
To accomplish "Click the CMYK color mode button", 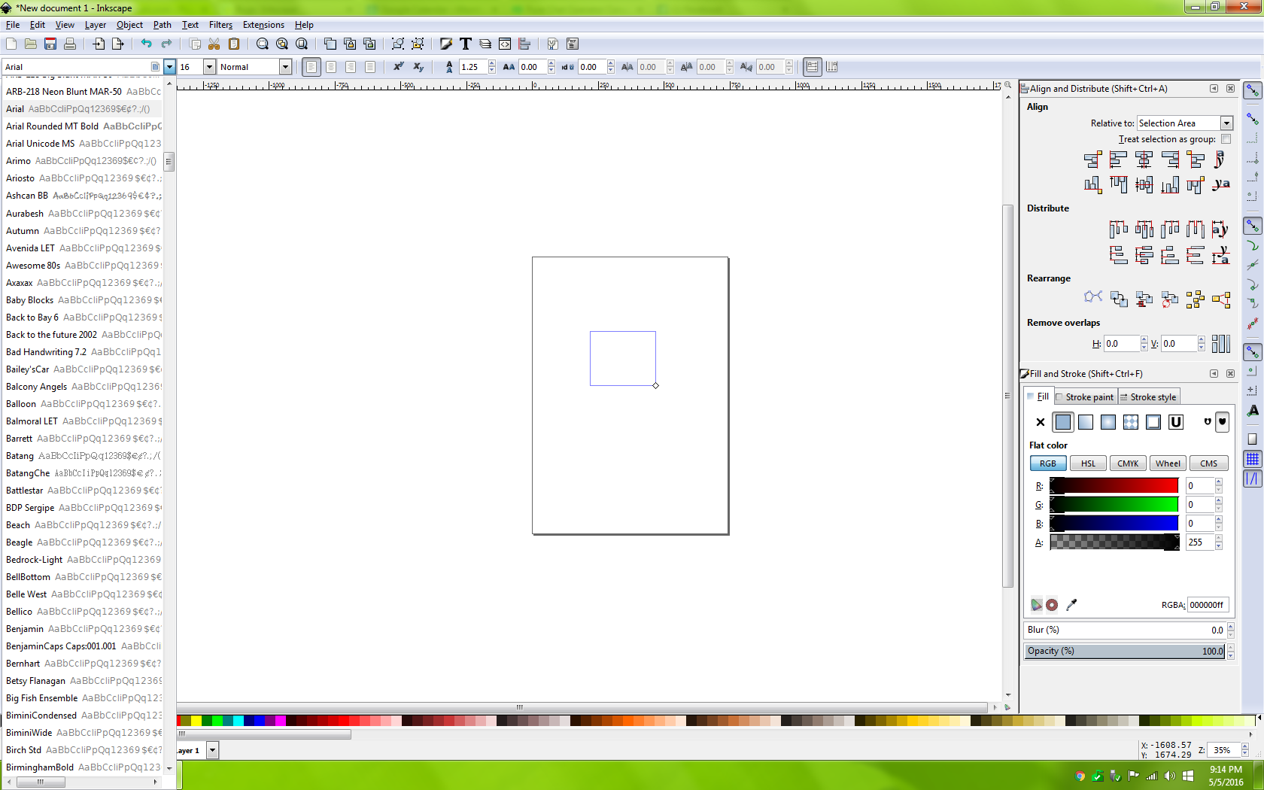I will coord(1128,463).
